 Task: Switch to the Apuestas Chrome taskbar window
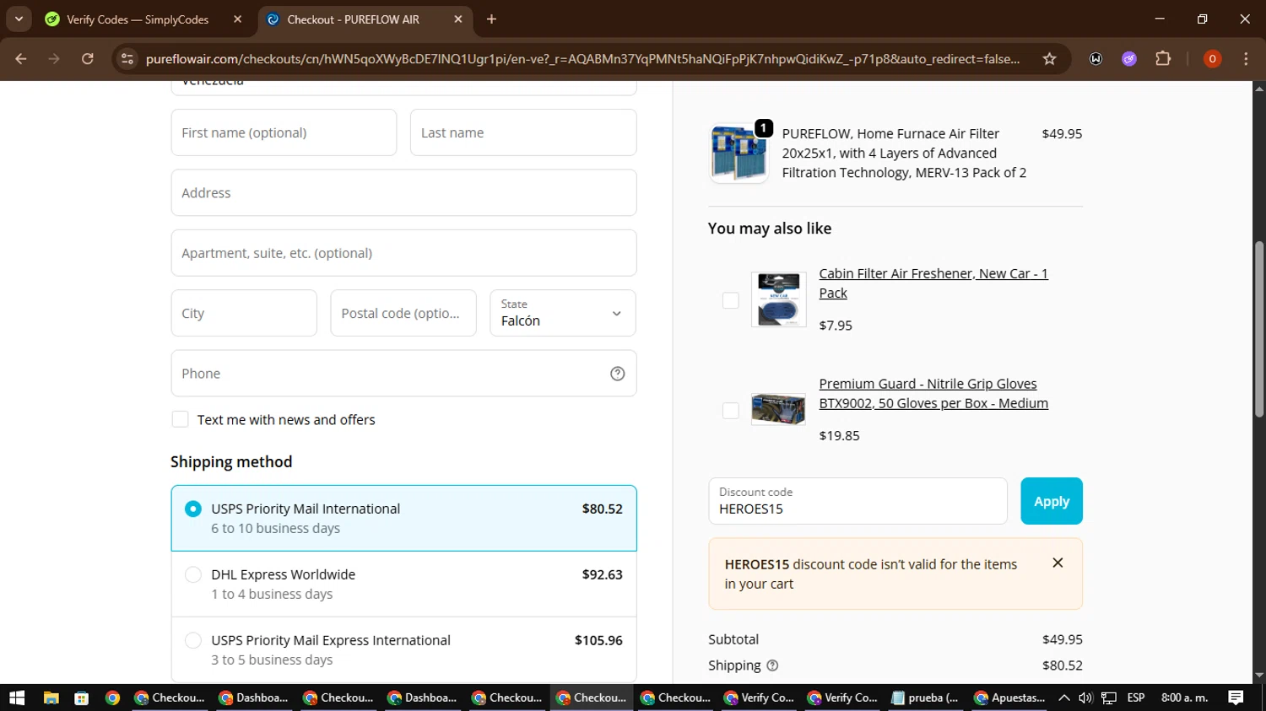[1009, 698]
